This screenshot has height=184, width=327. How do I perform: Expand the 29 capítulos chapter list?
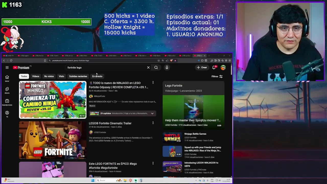point(152,113)
